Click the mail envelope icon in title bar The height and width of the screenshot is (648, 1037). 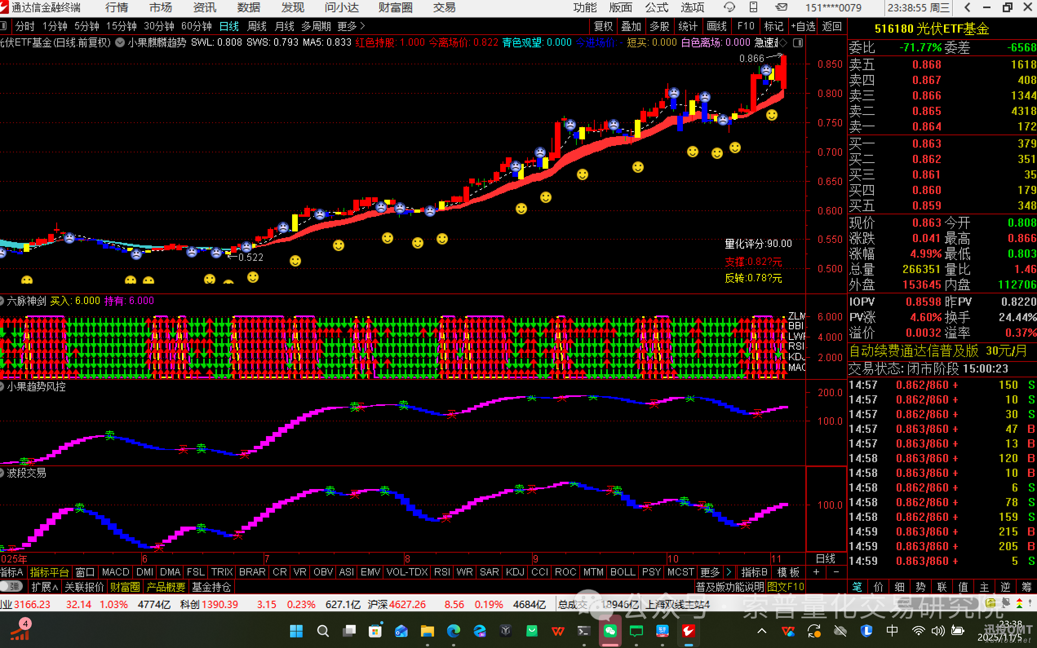tap(781, 7)
